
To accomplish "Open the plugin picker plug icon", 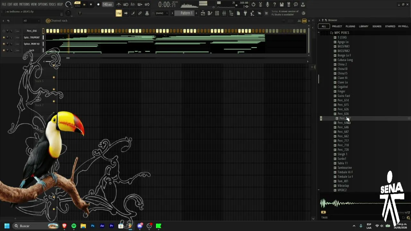I will [x=245, y=13].
